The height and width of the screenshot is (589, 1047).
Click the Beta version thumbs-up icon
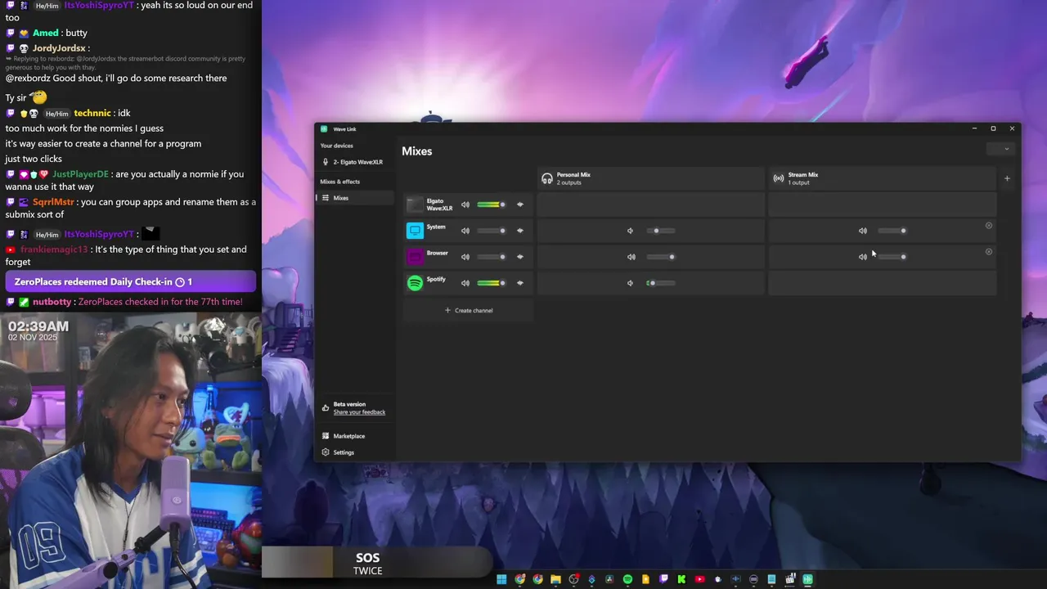point(326,407)
